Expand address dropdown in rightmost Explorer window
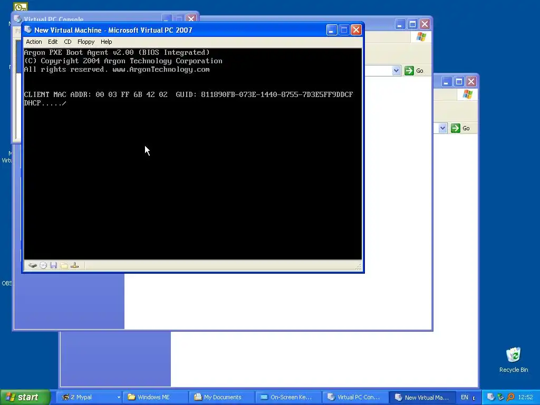This screenshot has height=405, width=540. [442, 128]
